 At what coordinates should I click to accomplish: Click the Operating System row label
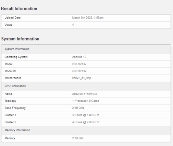point(16,57)
